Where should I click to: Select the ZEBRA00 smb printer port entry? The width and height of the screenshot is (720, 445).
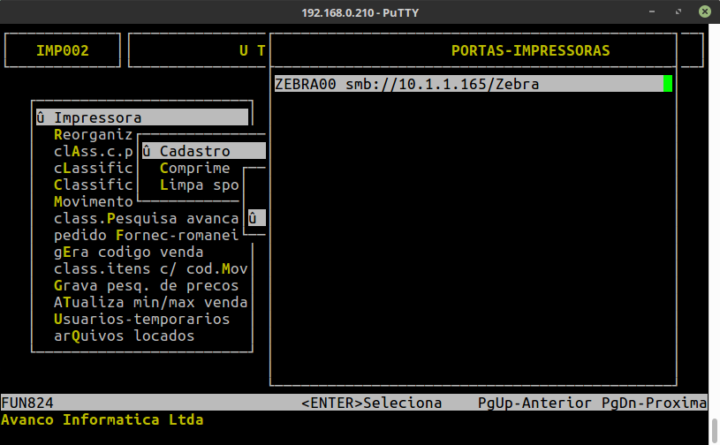coord(406,84)
